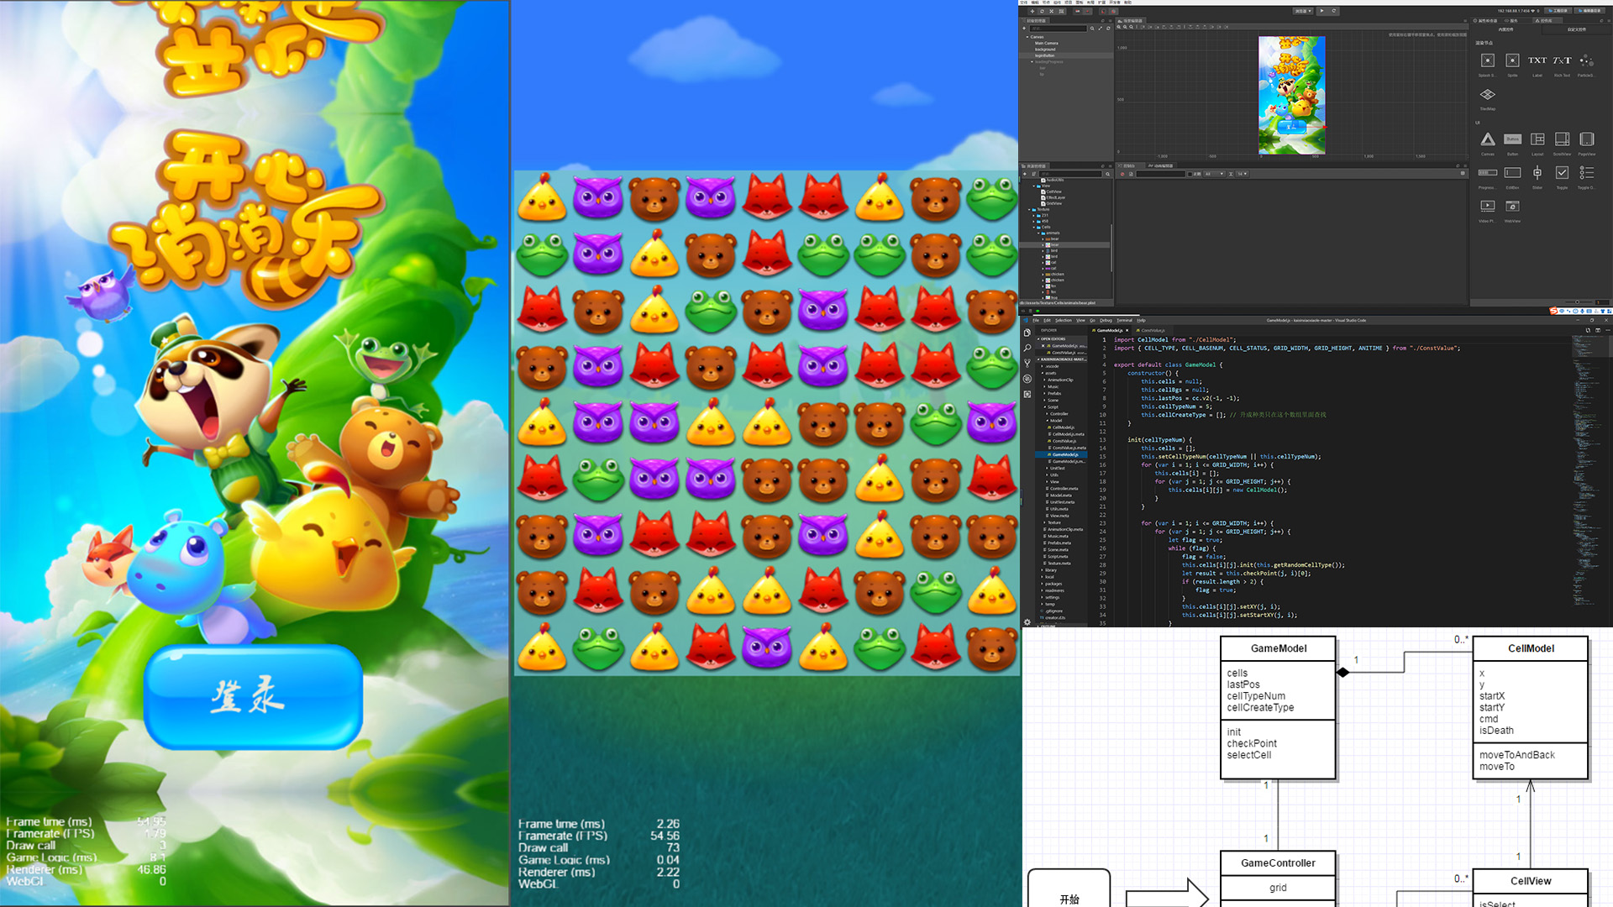1613x907 pixels.
Task: Select the Button UI node in Cocos library
Action: (x=1512, y=139)
